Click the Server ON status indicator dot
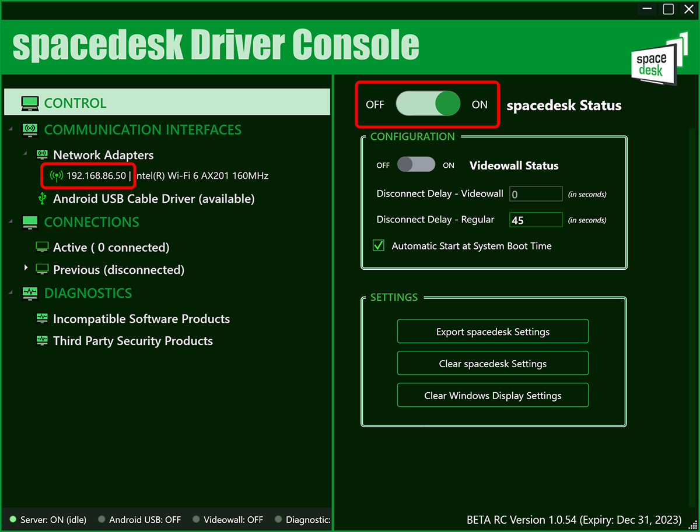The image size is (700, 532). coord(13,519)
